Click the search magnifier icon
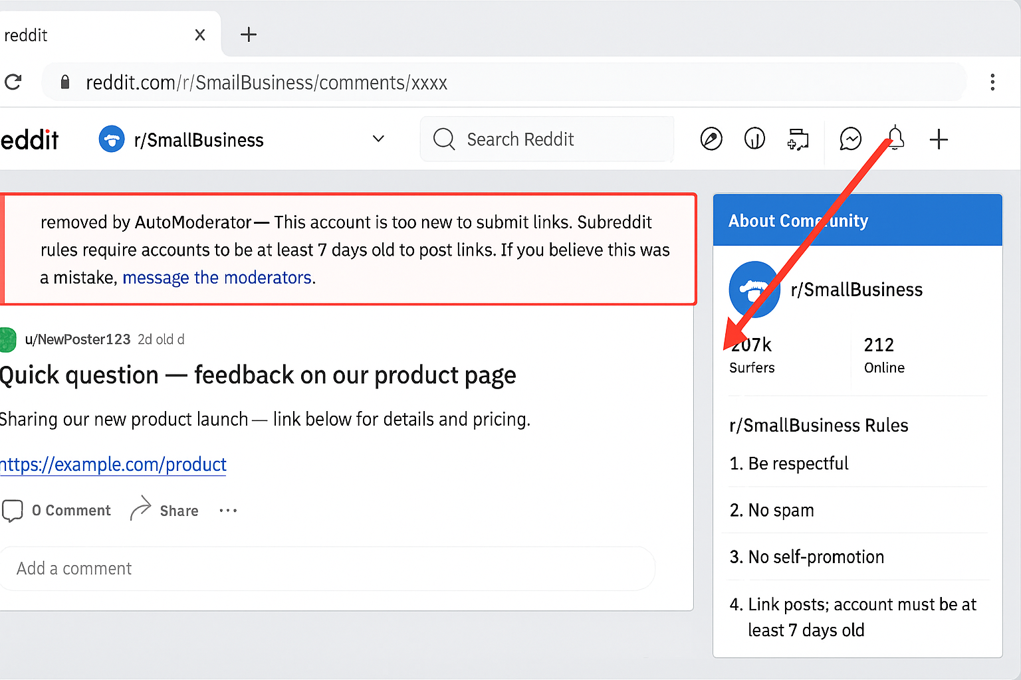The image size is (1021, 680). click(444, 139)
